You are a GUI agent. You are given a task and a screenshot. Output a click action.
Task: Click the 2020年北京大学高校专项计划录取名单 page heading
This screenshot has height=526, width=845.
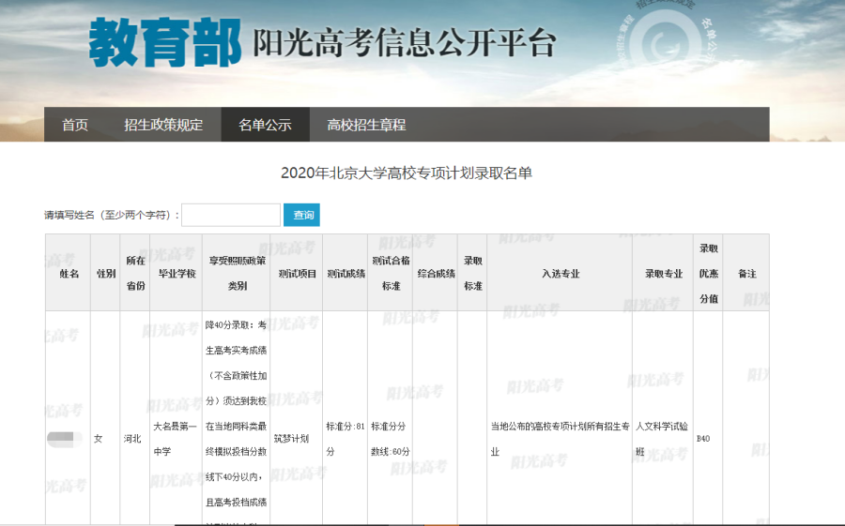pos(407,173)
